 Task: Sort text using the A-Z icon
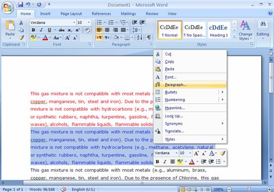pos(139,38)
